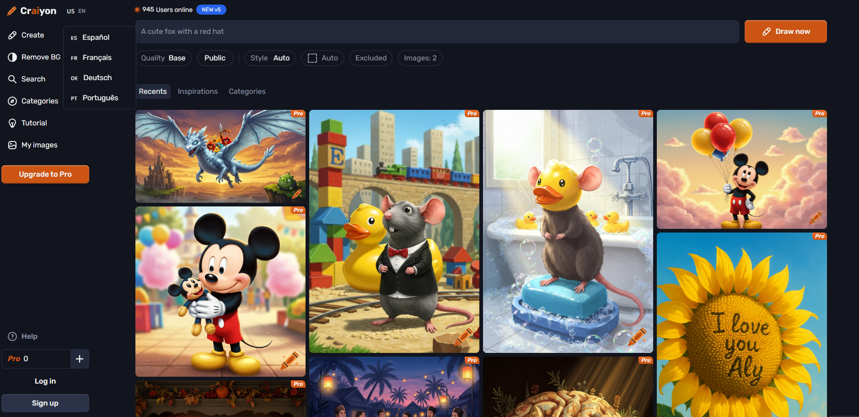
Task: Click the plus icon beside Pro 0
Action: (80, 359)
